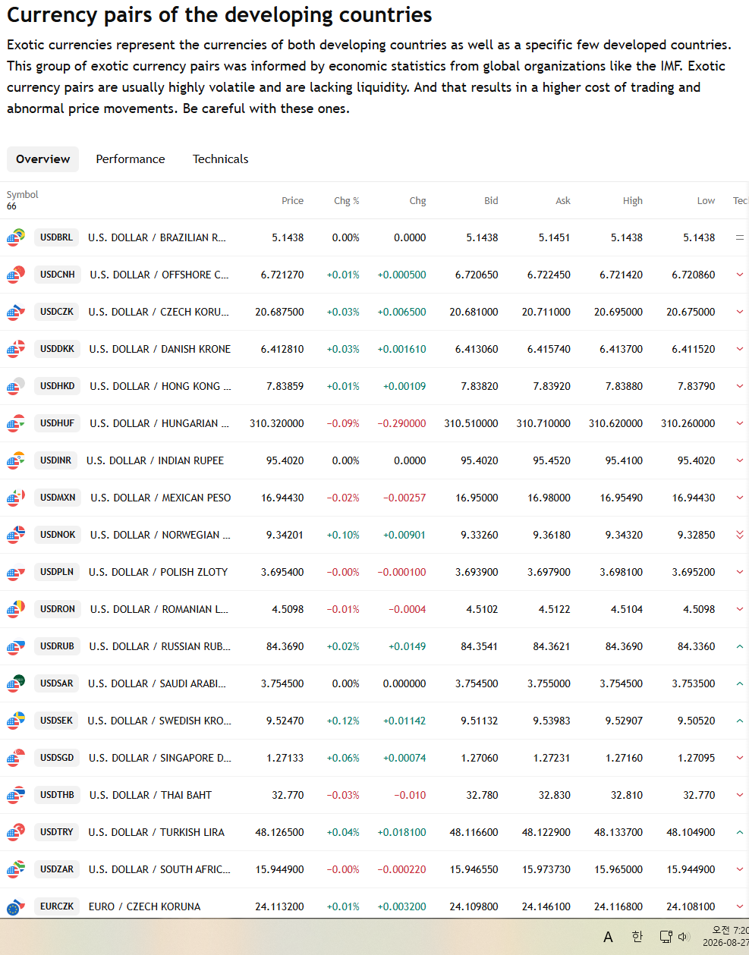The image size is (749, 955).
Task: Click the USDSGD flag pair icon
Action: pos(16,758)
